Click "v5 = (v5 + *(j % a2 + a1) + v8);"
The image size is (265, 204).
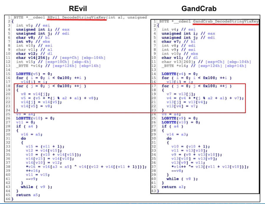(x=59, y=98)
